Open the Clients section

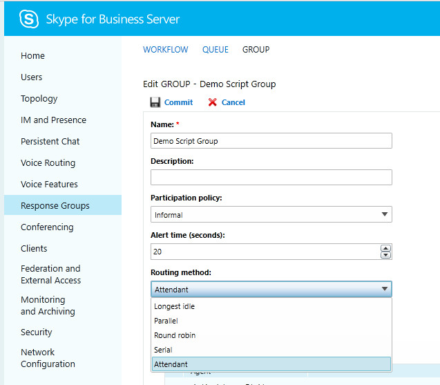point(34,249)
